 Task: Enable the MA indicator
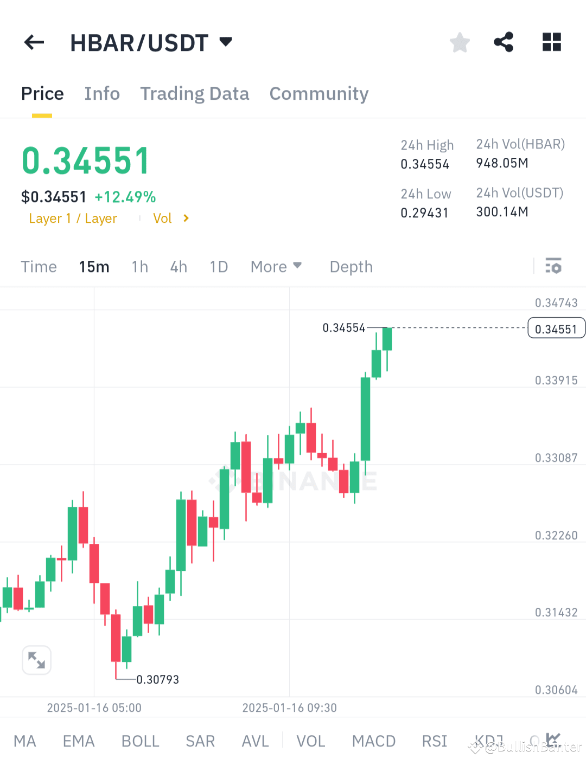25,740
